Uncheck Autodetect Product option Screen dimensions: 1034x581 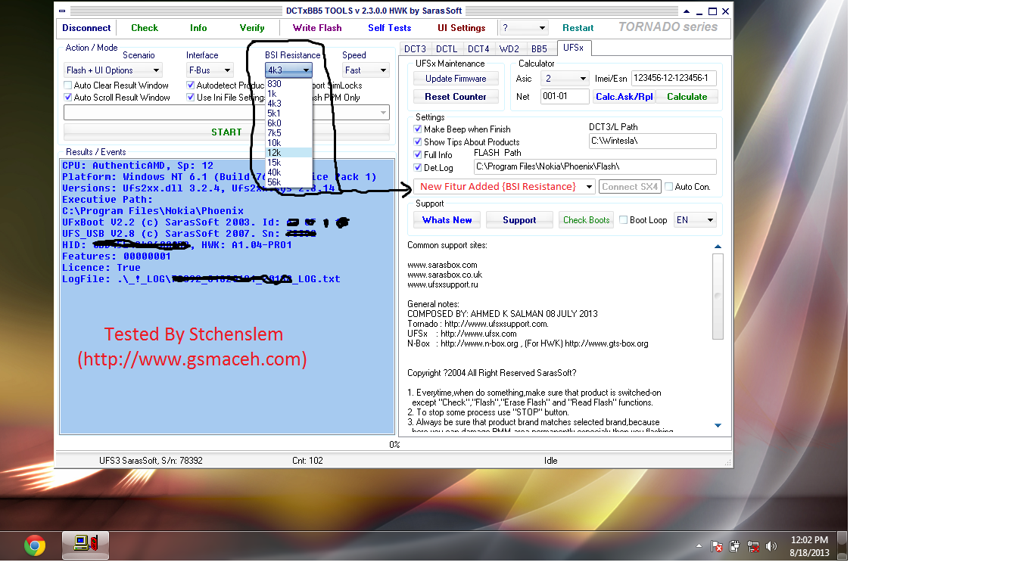[191, 85]
